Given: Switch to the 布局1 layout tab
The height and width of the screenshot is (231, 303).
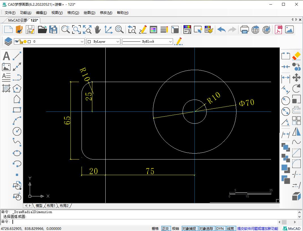Looking at the screenshot, I should (x=51, y=205).
